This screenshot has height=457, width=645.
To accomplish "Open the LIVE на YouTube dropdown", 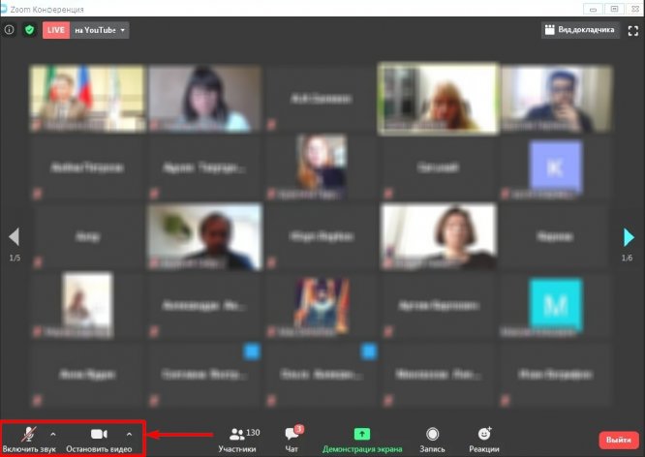I will point(100,30).
